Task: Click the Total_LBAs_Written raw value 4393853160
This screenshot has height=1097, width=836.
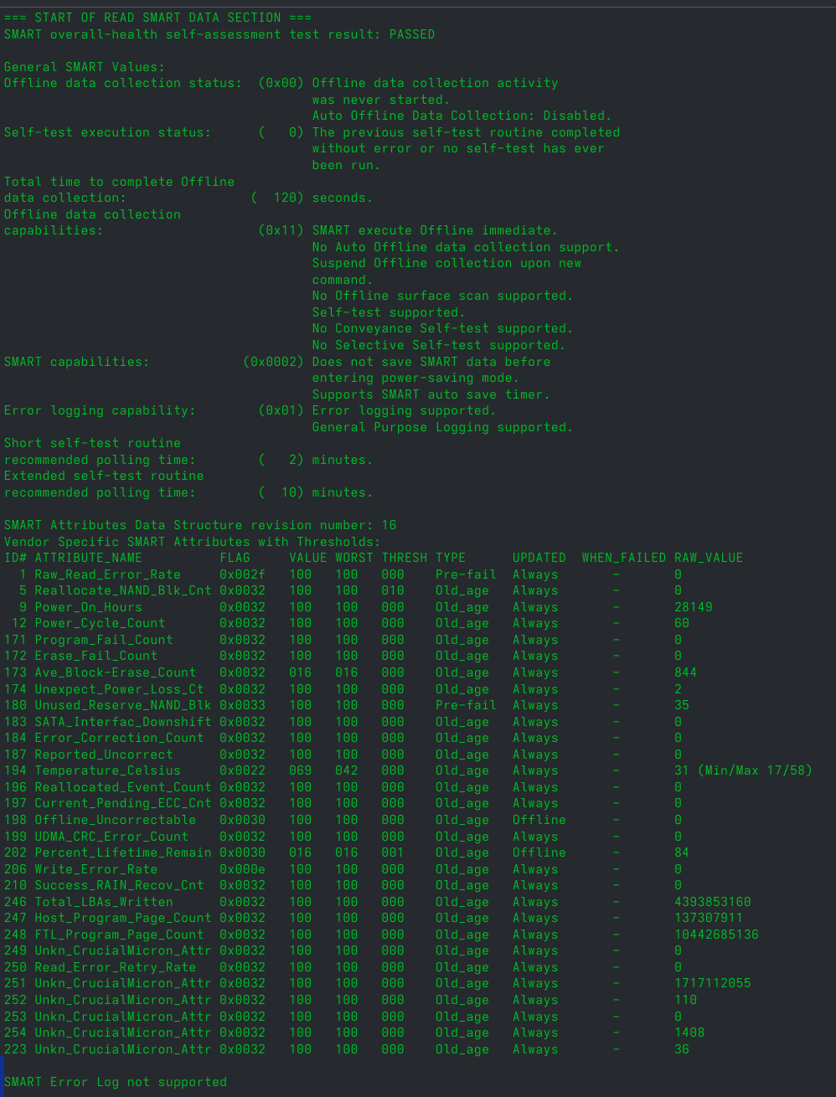Action: point(712,902)
